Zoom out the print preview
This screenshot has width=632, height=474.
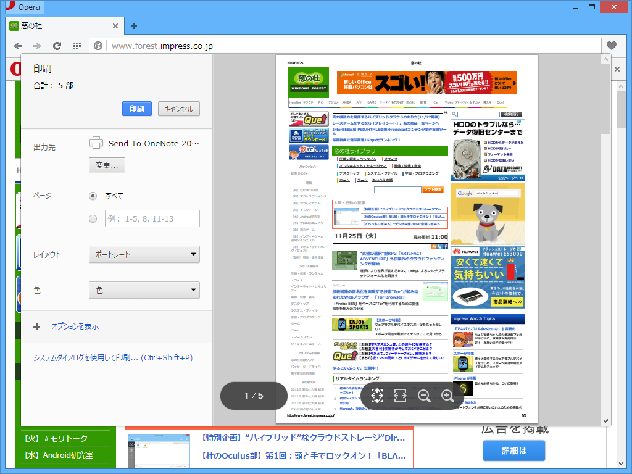coord(424,396)
